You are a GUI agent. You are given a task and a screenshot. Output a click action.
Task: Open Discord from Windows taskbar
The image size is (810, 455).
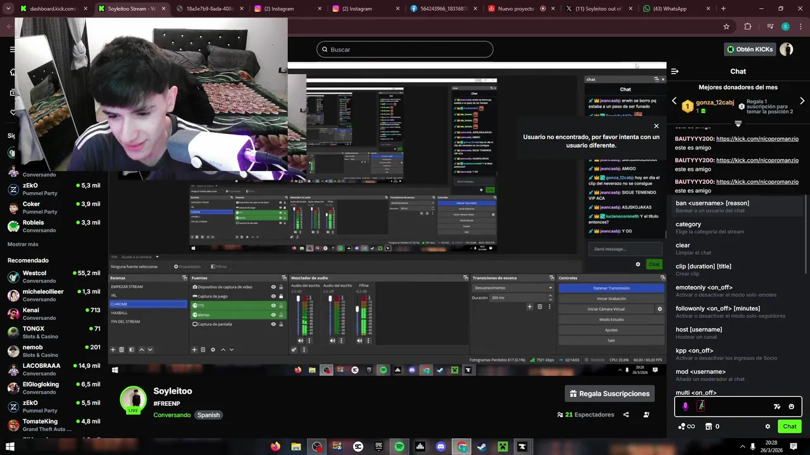pyautogui.click(x=441, y=447)
